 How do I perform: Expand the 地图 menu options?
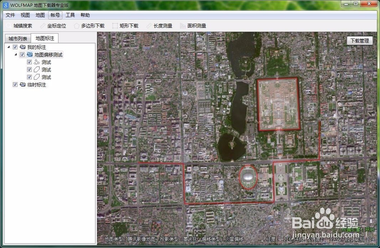40,15
